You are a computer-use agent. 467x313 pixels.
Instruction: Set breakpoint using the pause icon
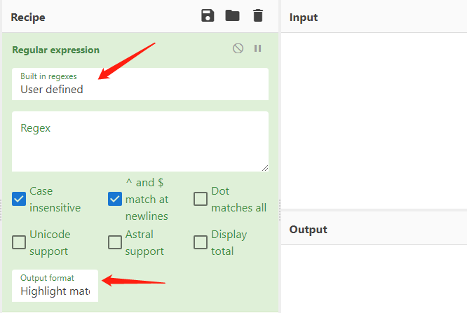coord(257,48)
